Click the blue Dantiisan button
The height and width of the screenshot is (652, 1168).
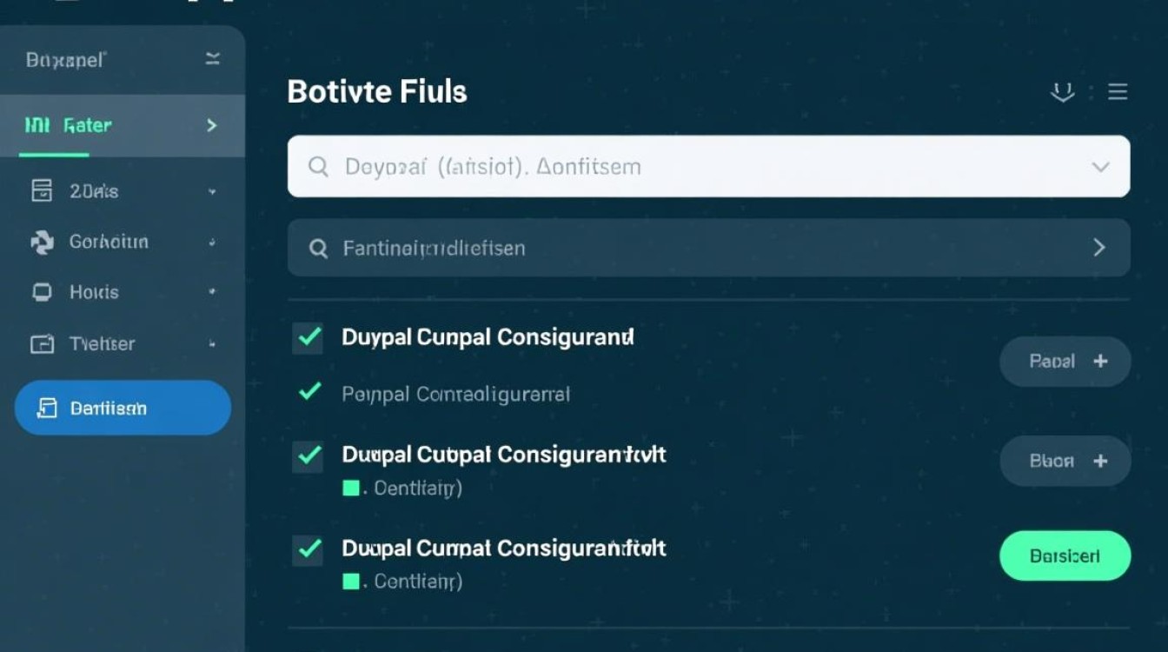pyautogui.click(x=123, y=408)
